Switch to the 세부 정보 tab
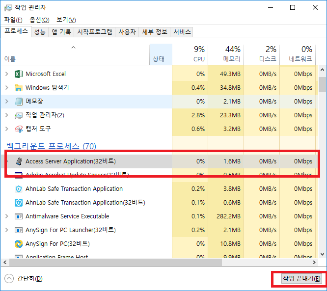This screenshot has width=327, height=291. tap(155, 32)
